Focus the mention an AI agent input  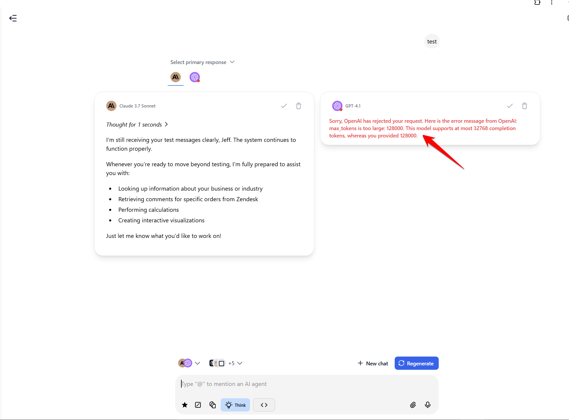tap(307, 384)
